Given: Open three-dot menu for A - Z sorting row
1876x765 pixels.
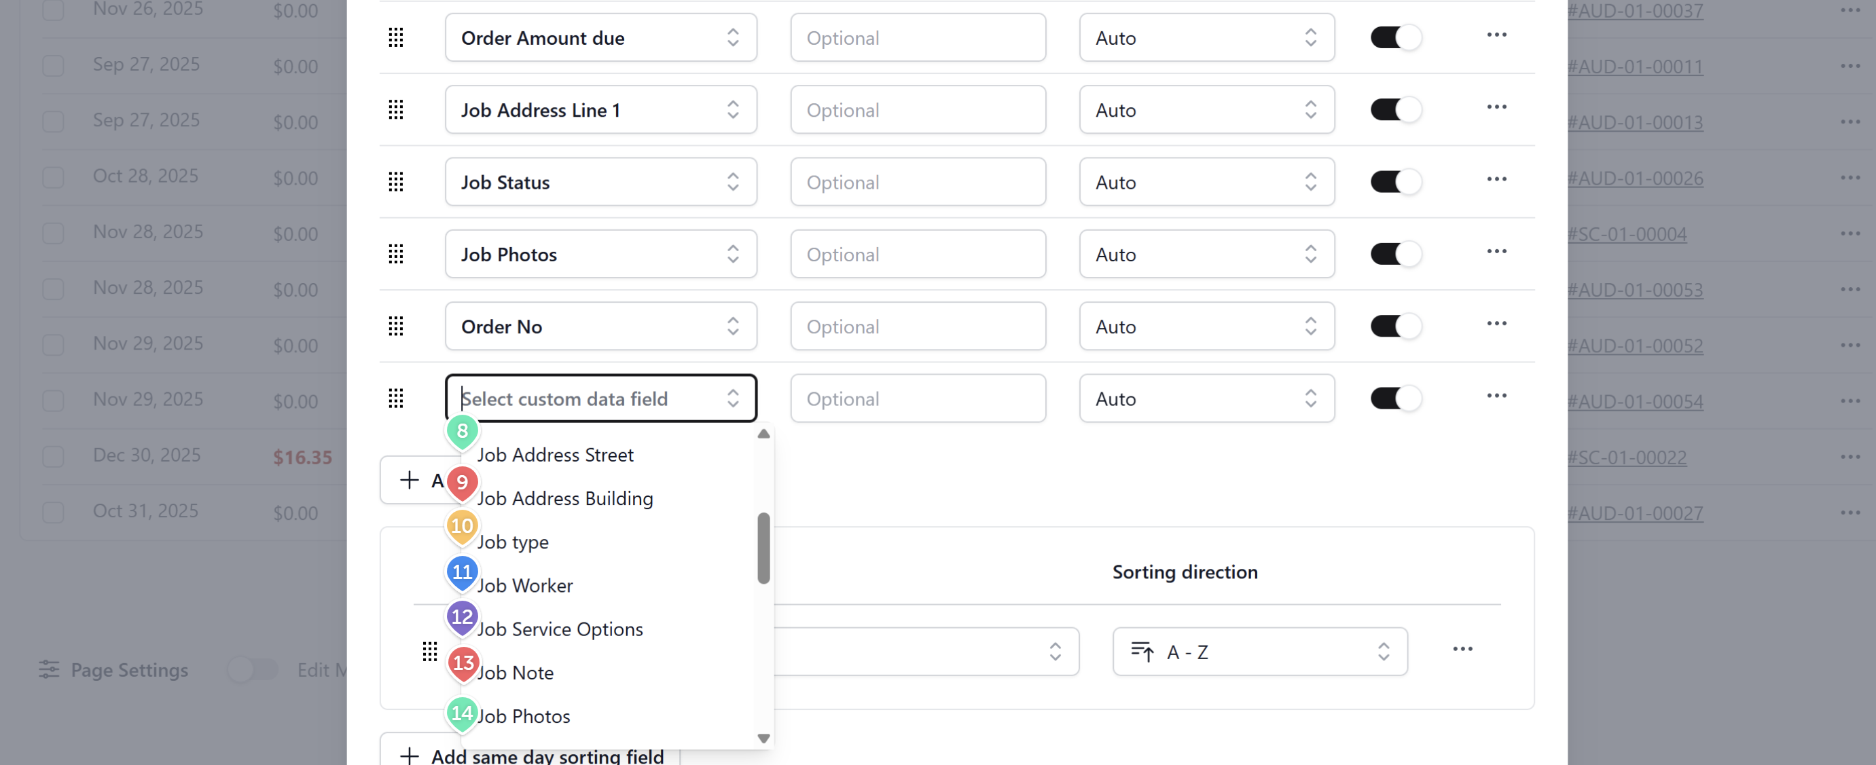Looking at the screenshot, I should 1462,650.
